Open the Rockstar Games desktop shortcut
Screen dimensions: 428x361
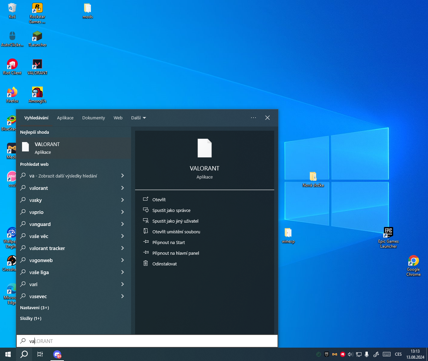tap(37, 9)
